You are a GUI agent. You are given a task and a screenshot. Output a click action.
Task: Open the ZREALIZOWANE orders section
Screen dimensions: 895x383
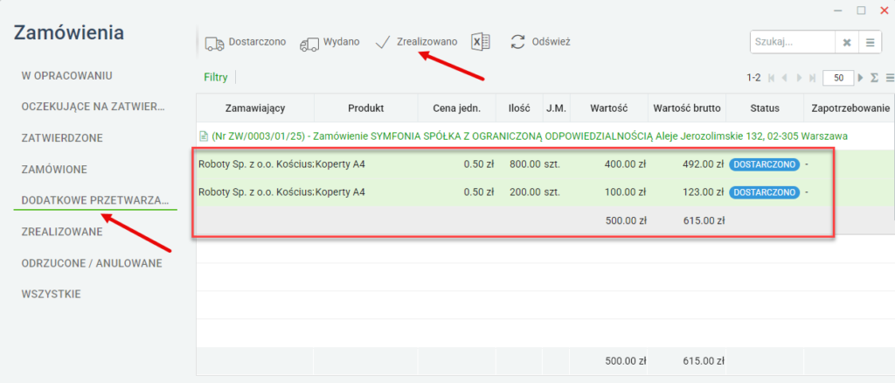tap(62, 232)
